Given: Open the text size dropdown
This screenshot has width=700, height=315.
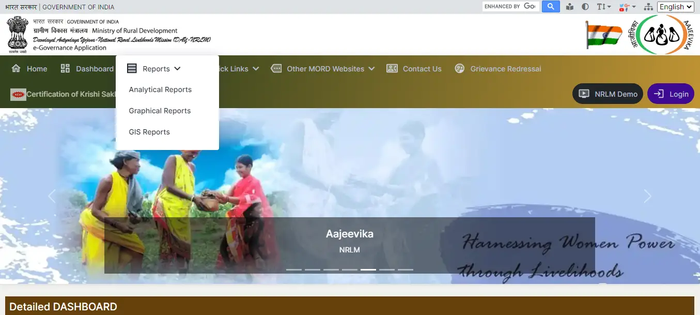Looking at the screenshot, I should point(603,7).
